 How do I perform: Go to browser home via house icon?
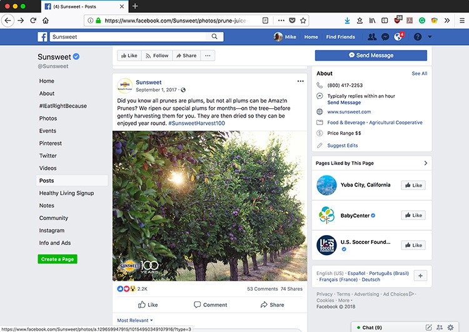pyautogui.click(x=46, y=21)
